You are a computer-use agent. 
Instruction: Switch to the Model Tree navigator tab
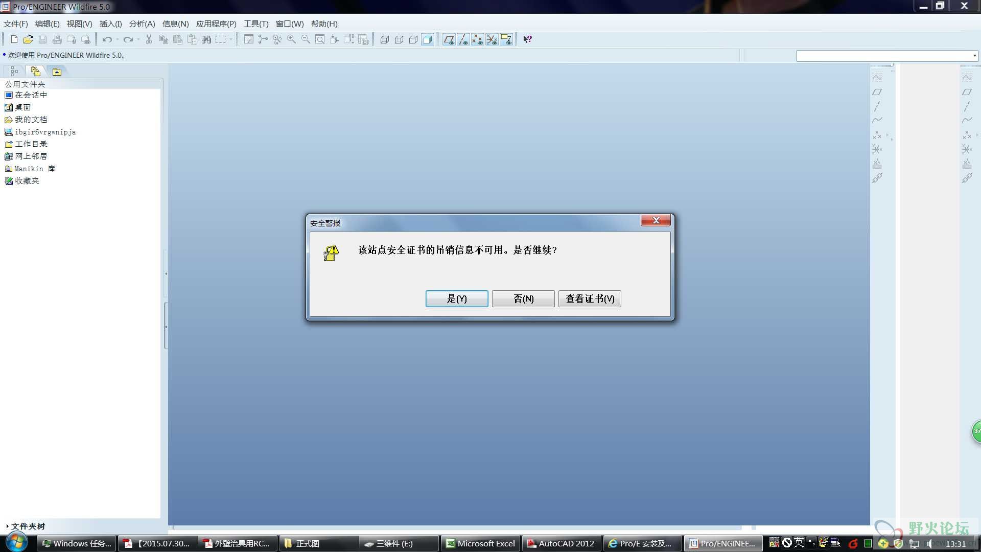click(x=14, y=72)
